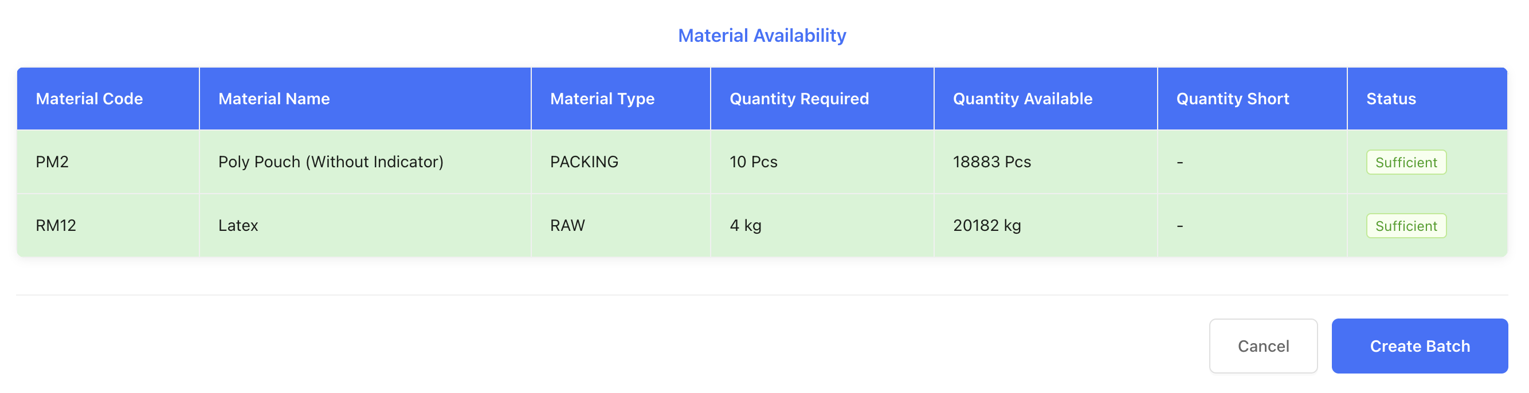
Task: Click the Material Availability heading
Action: (x=762, y=36)
